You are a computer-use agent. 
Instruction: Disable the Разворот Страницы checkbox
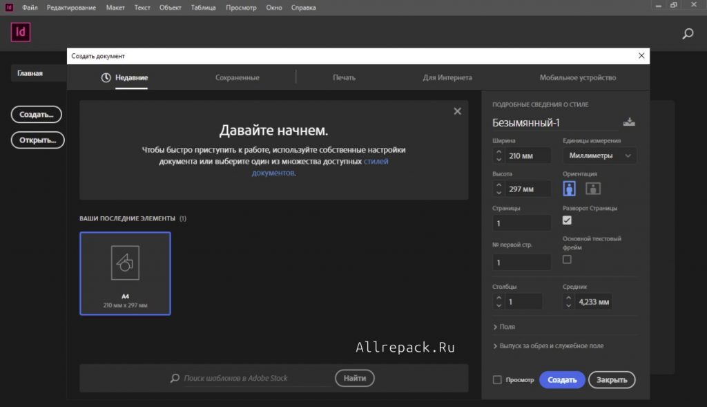(x=568, y=220)
